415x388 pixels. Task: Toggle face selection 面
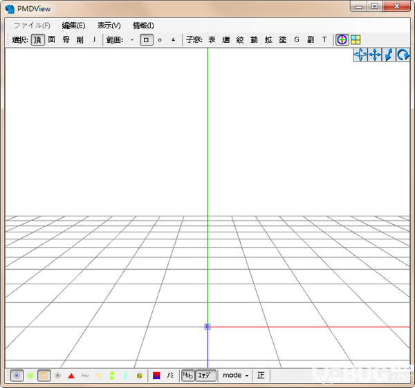pyautogui.click(x=52, y=40)
